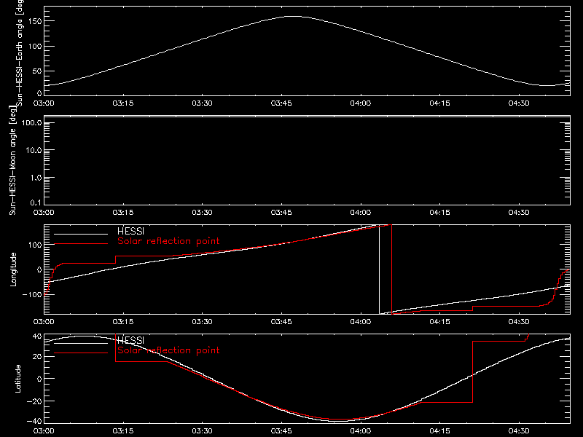The width and height of the screenshot is (583, 437).
Task: Click the 0.1 tick label on the Moon angle plot
Action: 36,202
